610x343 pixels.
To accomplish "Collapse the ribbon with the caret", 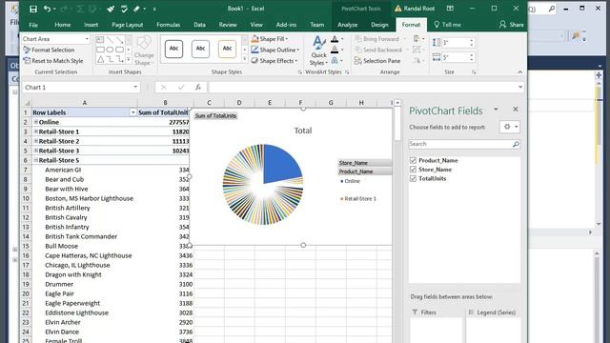I will coord(520,72).
